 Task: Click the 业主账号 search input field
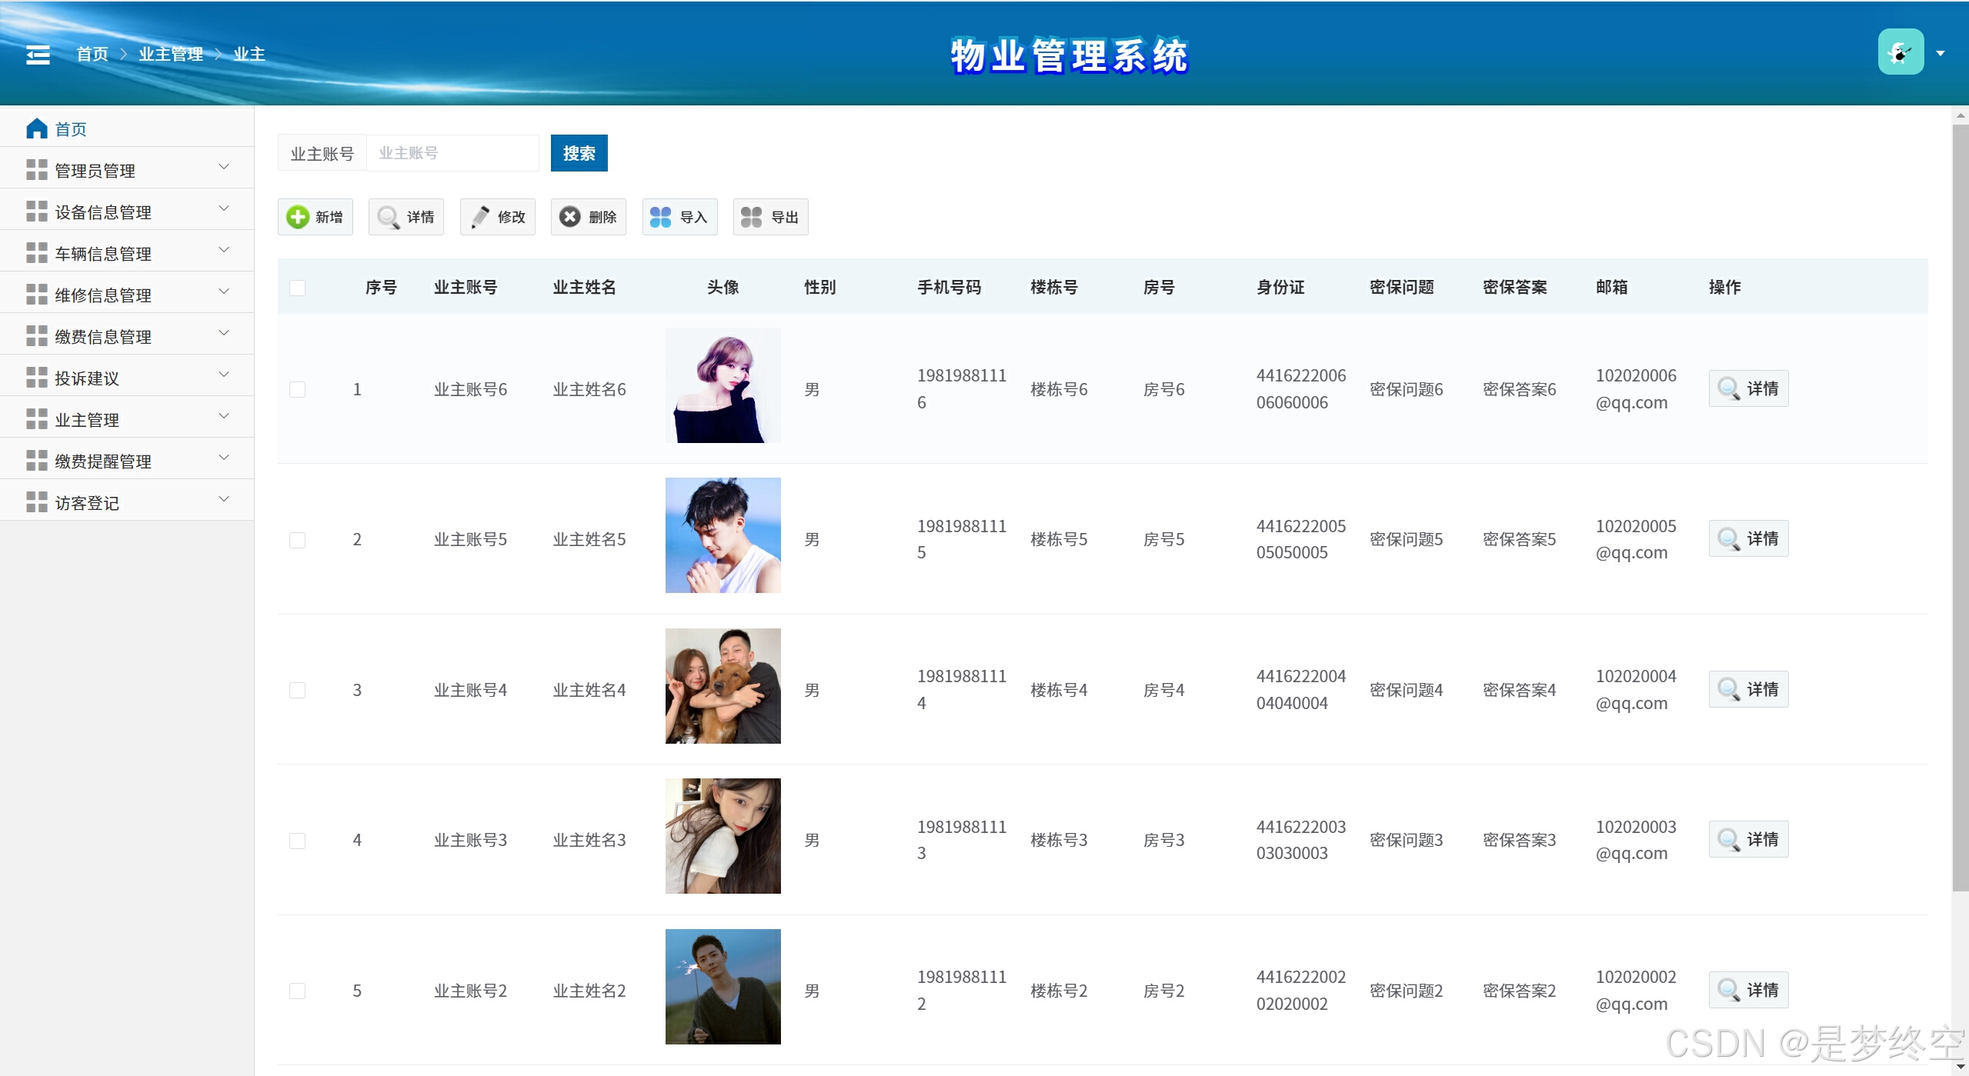(x=452, y=153)
